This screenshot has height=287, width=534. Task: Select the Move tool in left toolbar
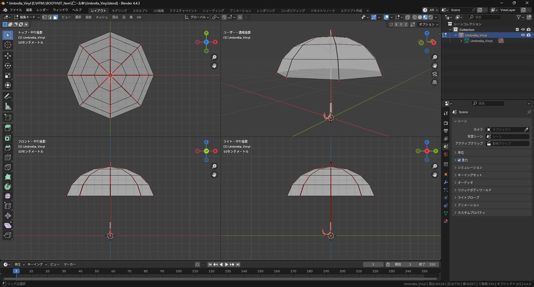tap(8, 55)
